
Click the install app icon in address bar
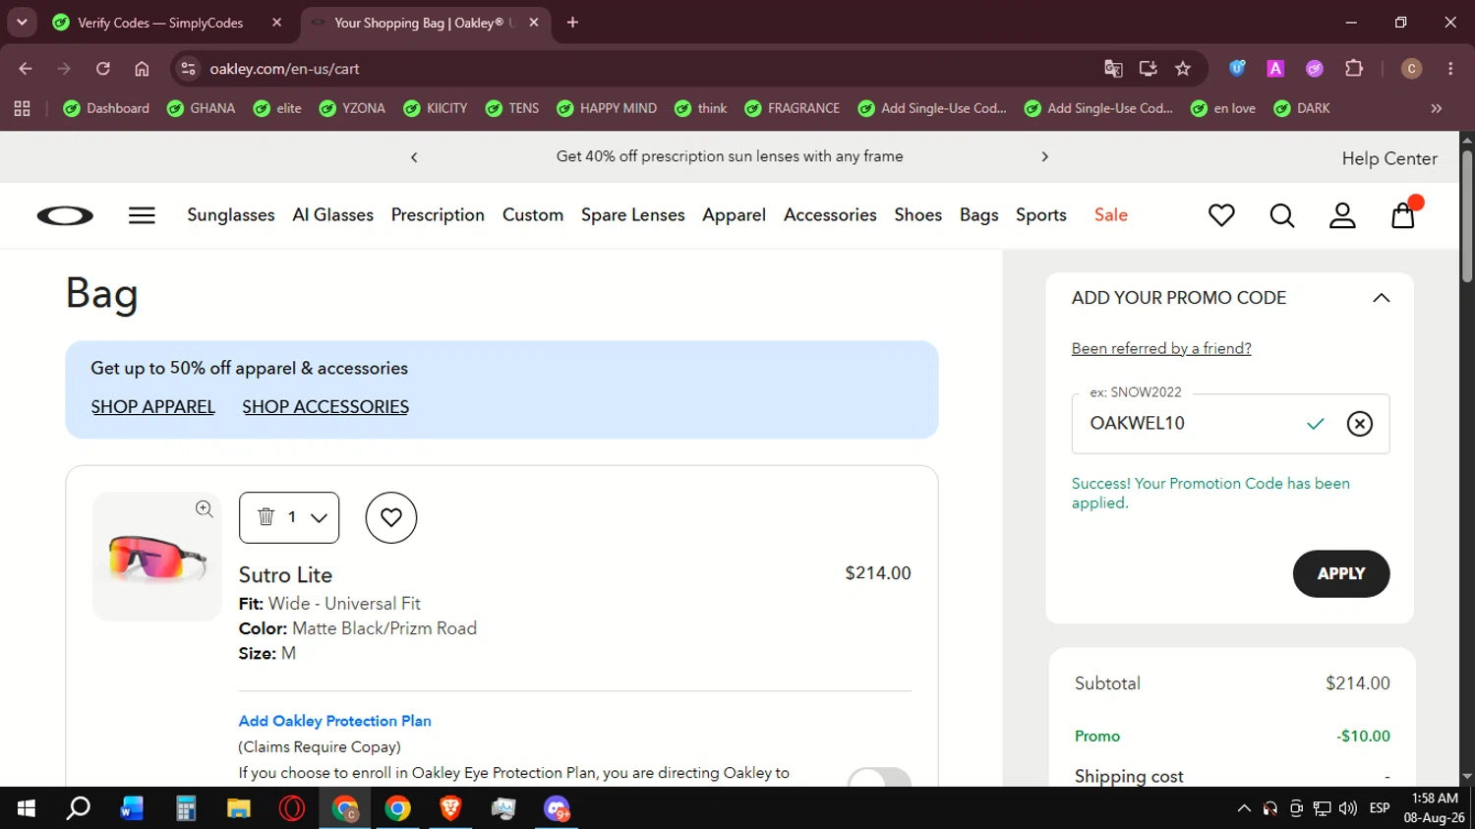pos(1148,69)
